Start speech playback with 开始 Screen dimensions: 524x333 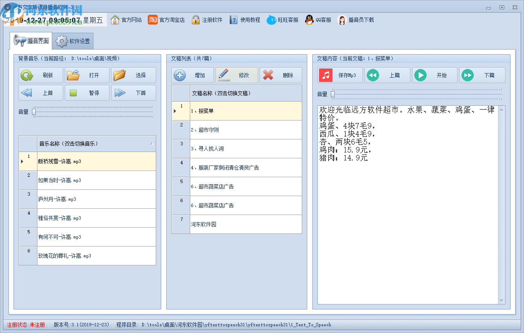pyautogui.click(x=435, y=76)
